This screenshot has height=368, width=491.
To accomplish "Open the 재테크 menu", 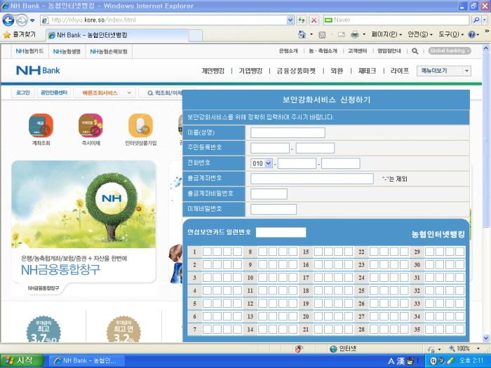I will coord(367,71).
